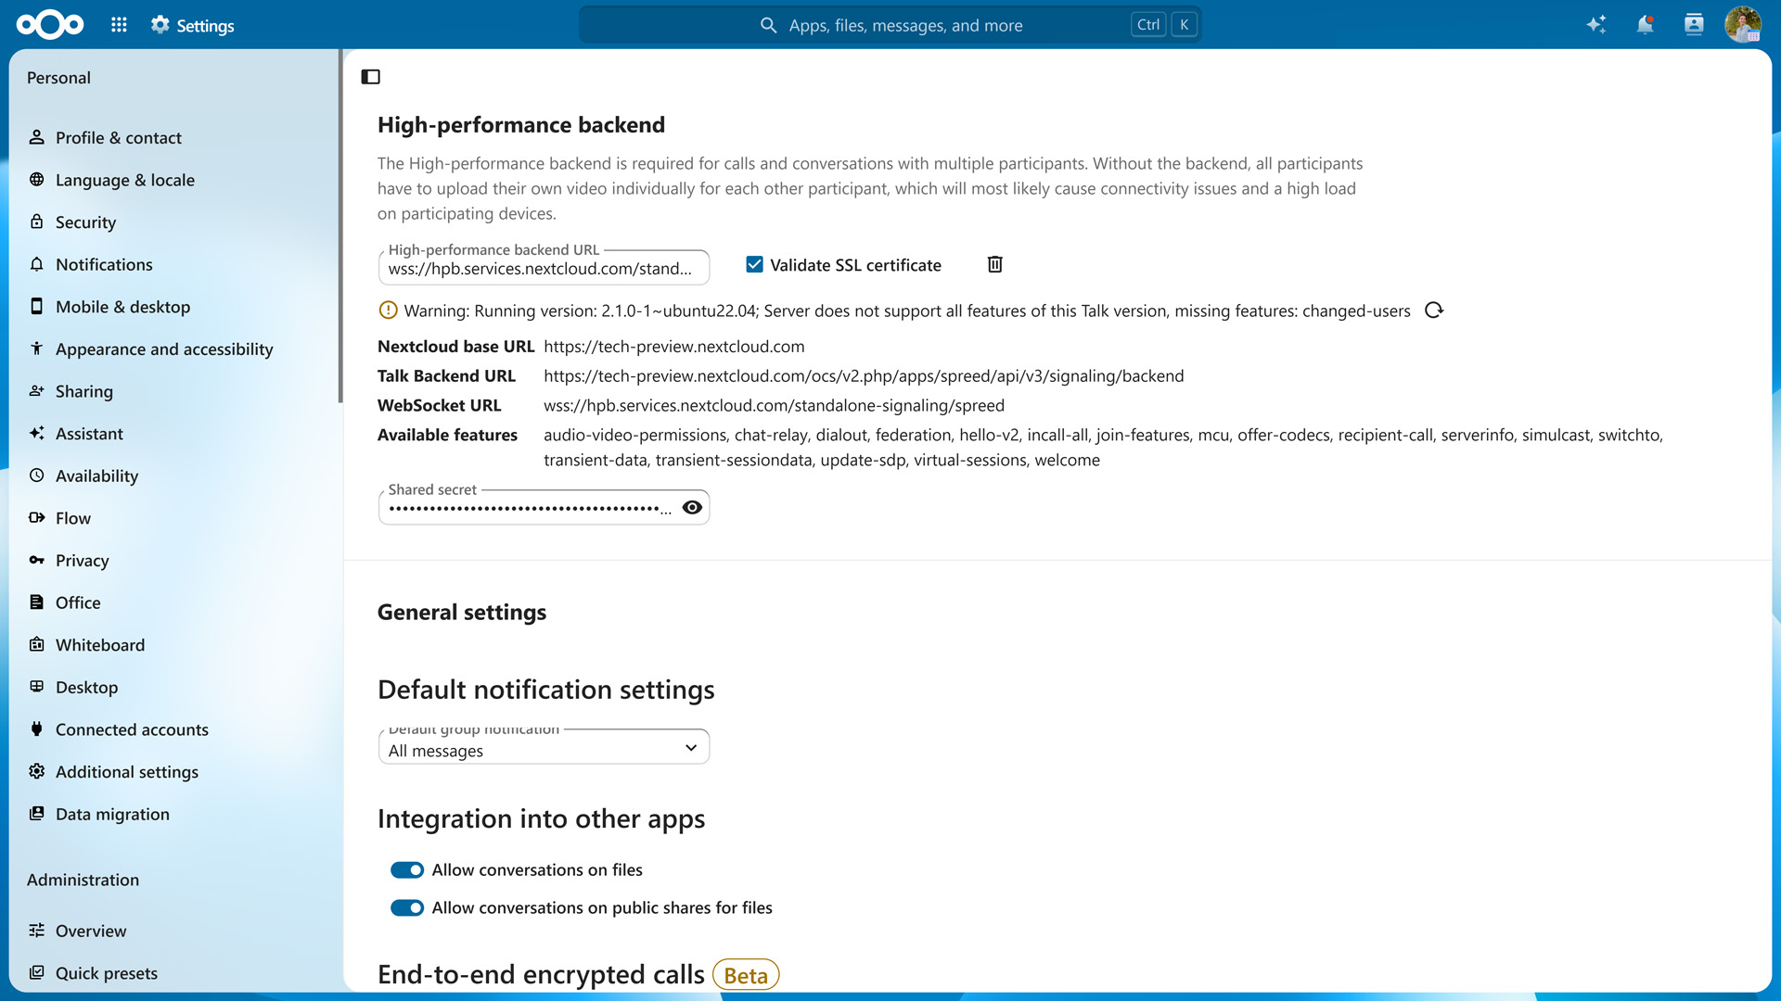Open Privacy settings

[x=174, y=561]
